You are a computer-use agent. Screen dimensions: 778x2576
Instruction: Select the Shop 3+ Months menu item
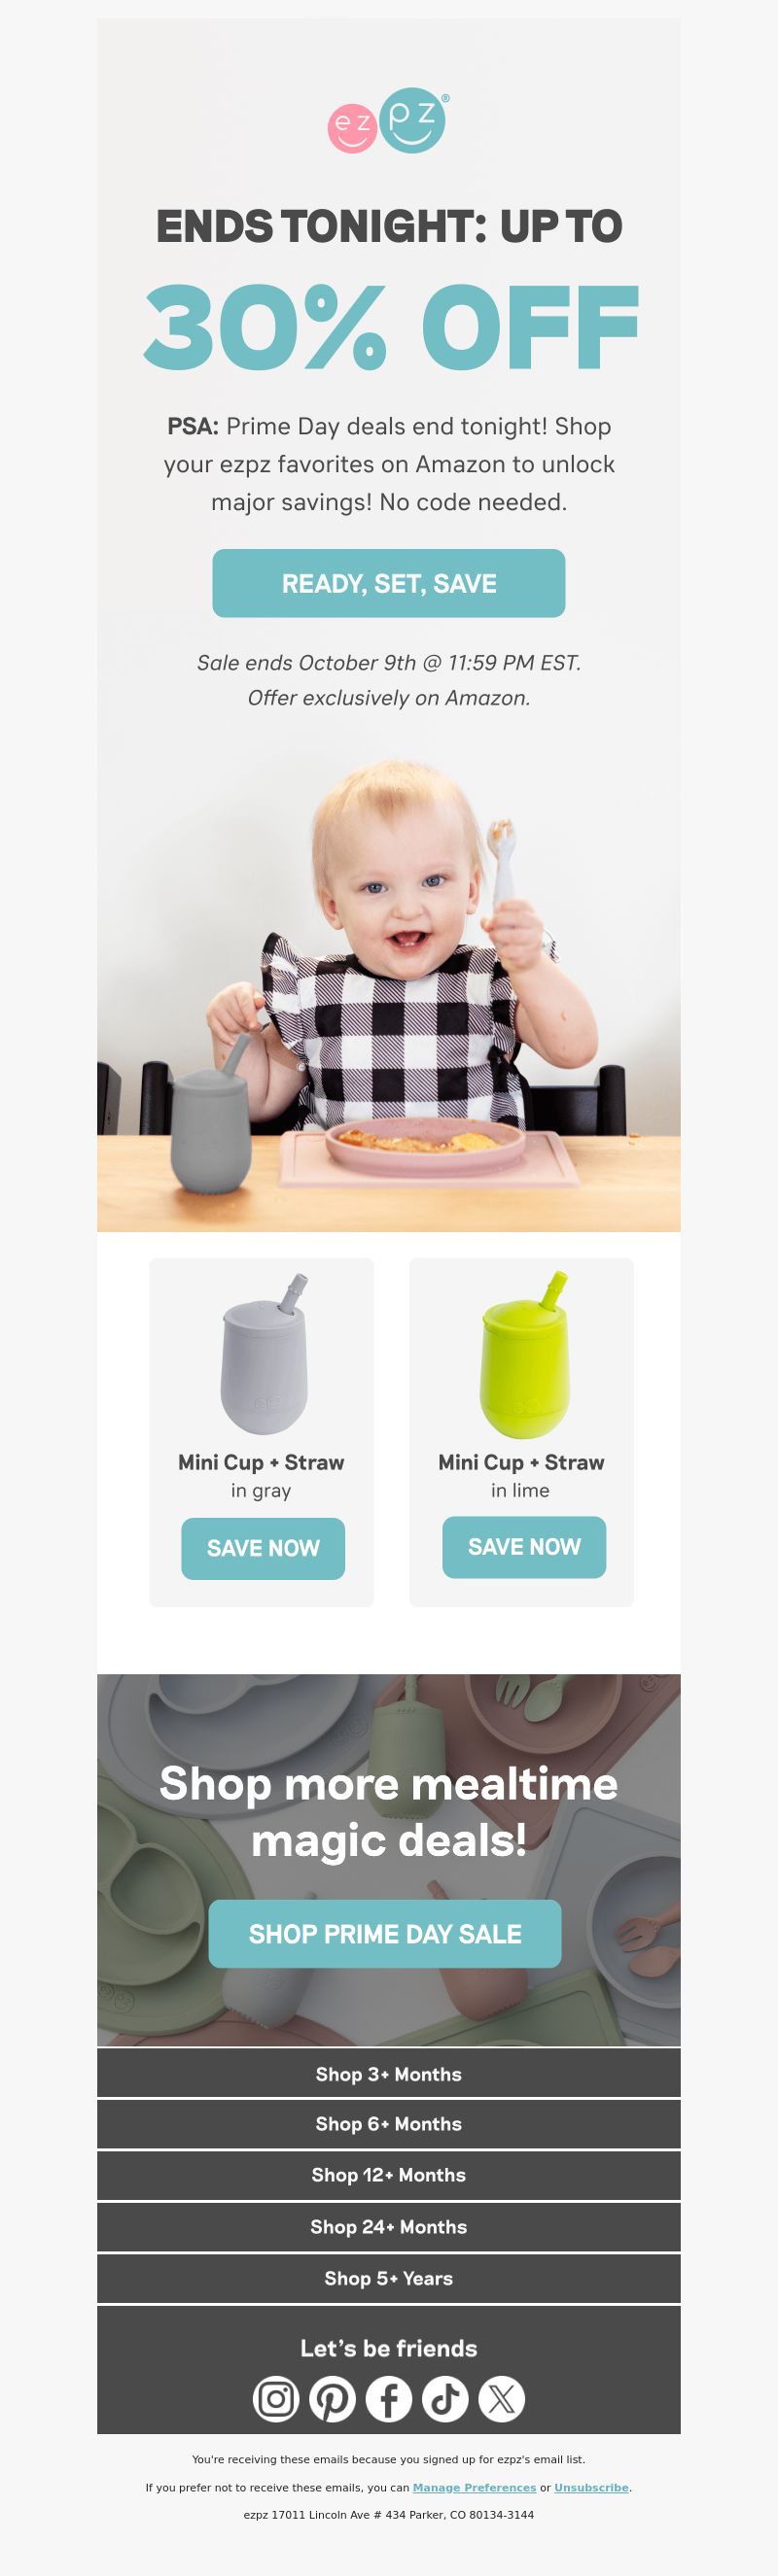(388, 2074)
